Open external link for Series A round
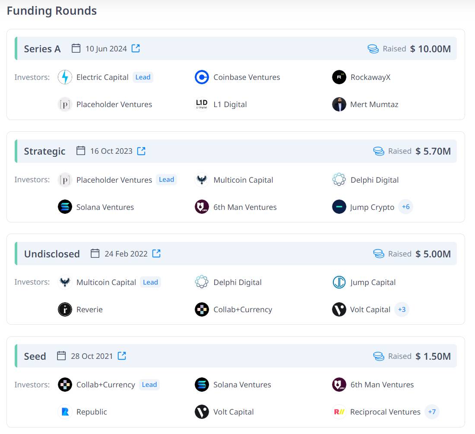 point(136,48)
